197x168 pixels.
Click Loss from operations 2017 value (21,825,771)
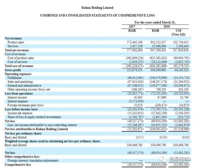136,93
